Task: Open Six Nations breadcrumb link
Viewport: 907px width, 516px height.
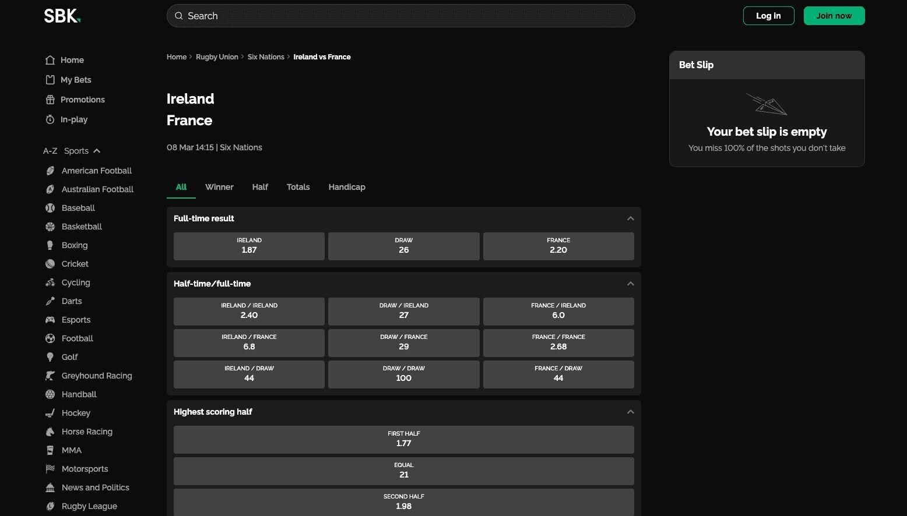Action: (x=266, y=57)
